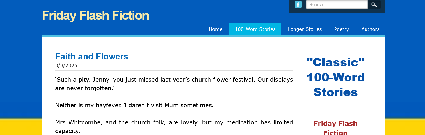This screenshot has height=135, width=425.
Task: Click the paragraph mentioning Mrs Whitcombe
Action: click(x=174, y=126)
